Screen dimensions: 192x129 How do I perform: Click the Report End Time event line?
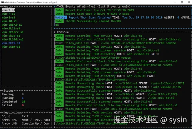pyautogui.click(x=95, y=10)
